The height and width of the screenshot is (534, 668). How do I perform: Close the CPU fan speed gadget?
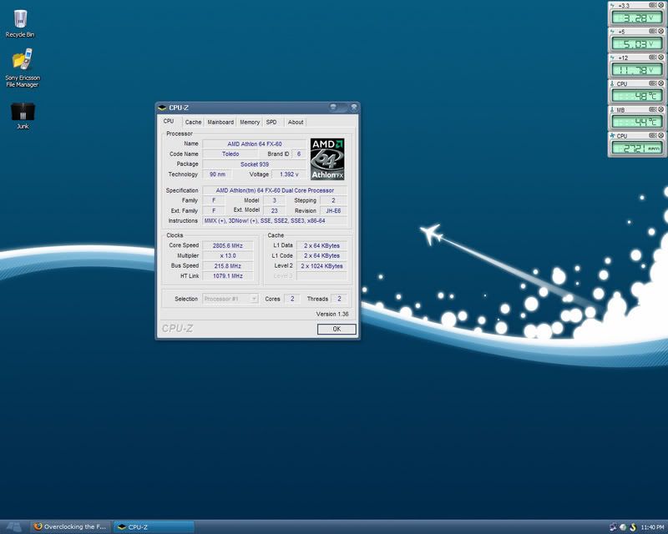click(x=660, y=135)
